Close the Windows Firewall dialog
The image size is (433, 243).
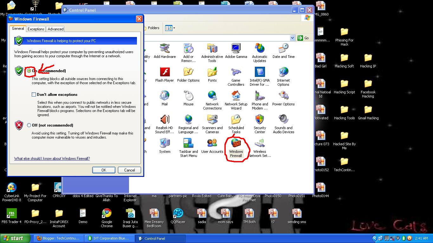pyautogui.click(x=139, y=19)
